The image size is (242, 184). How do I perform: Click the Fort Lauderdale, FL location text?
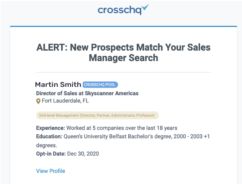point(65,101)
